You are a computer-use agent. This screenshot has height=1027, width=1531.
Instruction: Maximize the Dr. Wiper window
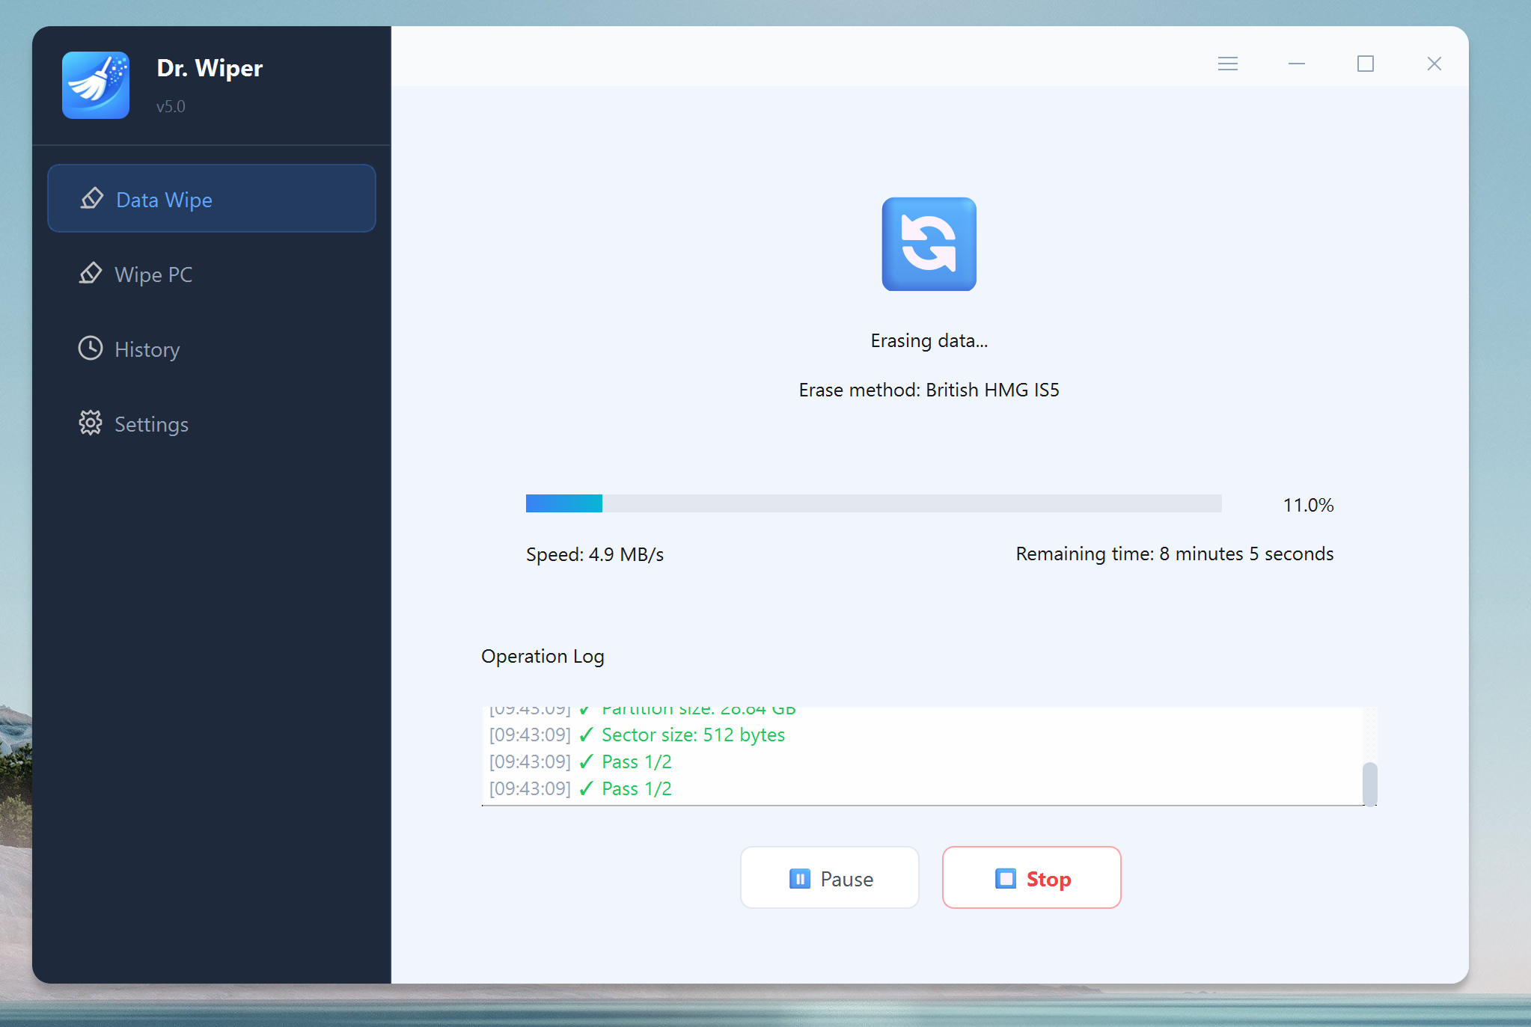(x=1366, y=64)
